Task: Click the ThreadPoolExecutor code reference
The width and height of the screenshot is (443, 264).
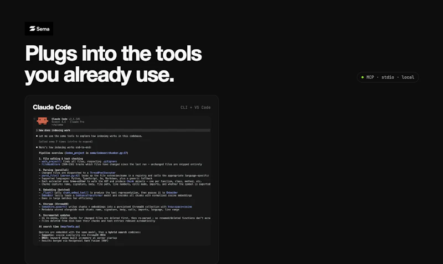Action: 102,173
